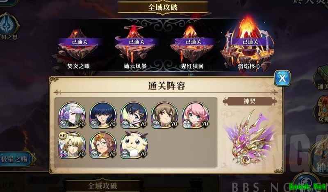The width and height of the screenshot is (328, 192).
Task: Tap the purple-hat hero portrait
Action: click(72, 115)
